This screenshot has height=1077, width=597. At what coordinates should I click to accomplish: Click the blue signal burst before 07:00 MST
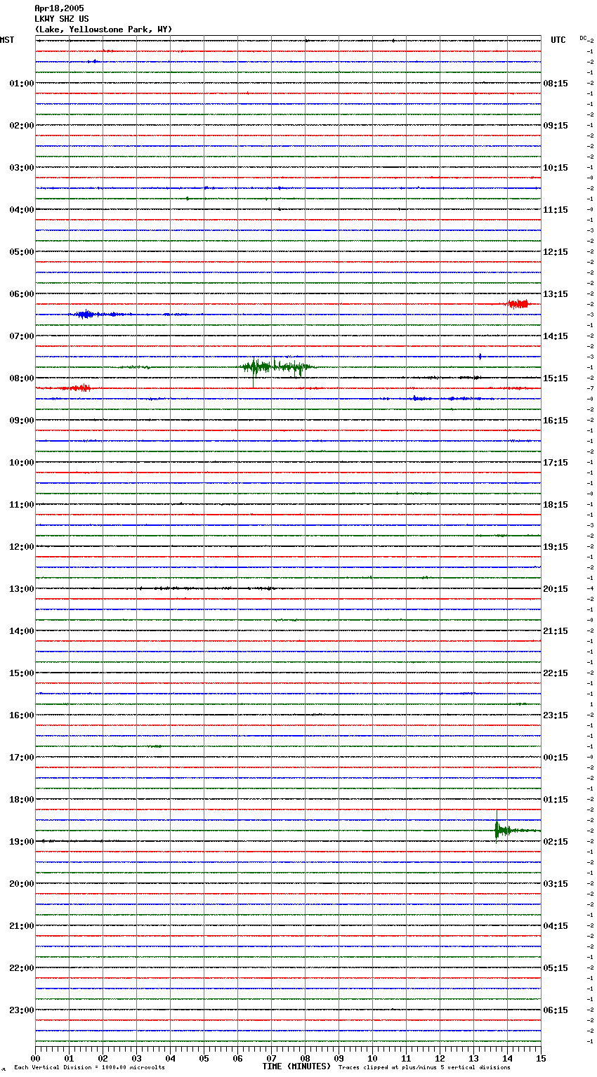(x=86, y=315)
